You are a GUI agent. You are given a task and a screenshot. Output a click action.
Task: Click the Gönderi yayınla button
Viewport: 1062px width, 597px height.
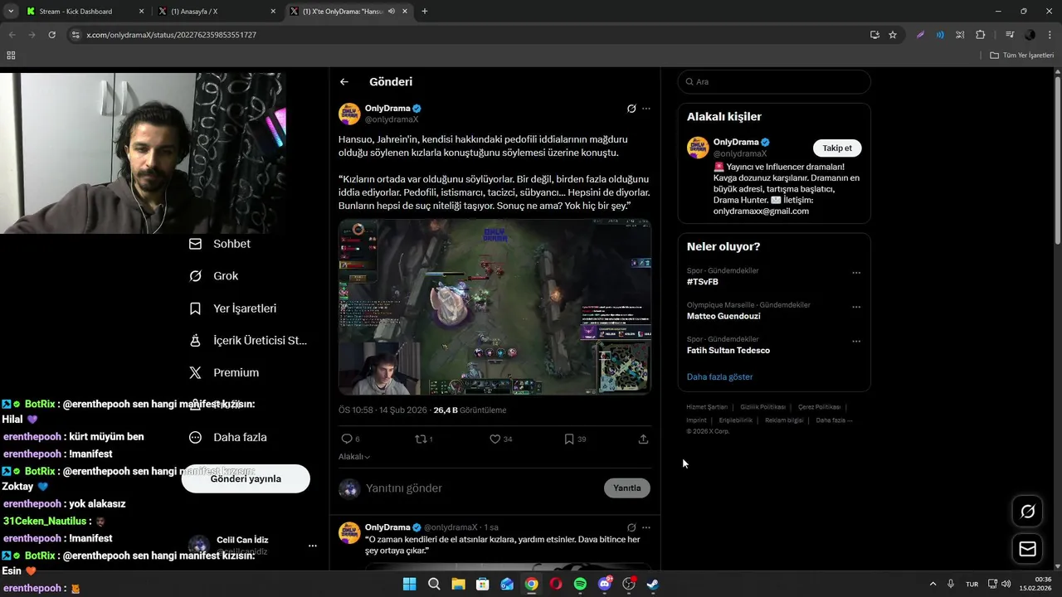click(x=246, y=478)
